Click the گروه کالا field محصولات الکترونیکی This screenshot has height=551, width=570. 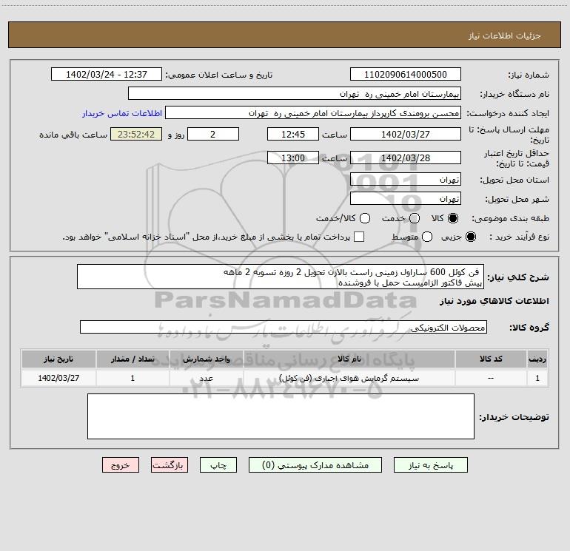click(284, 327)
